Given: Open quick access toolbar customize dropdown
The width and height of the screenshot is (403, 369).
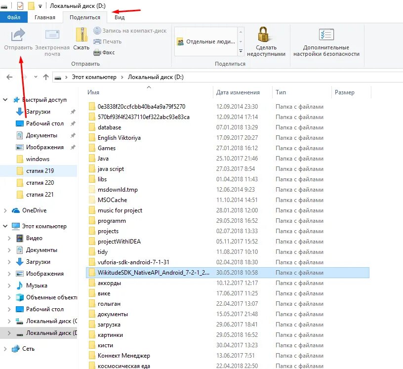Looking at the screenshot, I should [x=40, y=6].
